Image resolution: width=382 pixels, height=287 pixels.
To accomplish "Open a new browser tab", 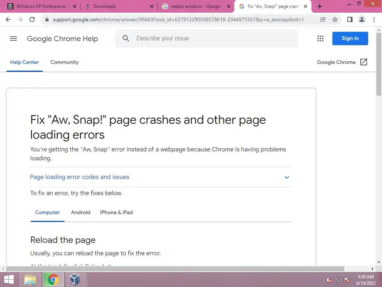I will (320, 7).
